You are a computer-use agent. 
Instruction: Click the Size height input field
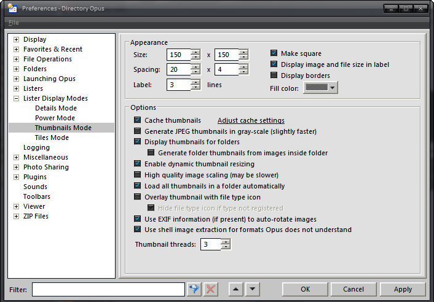click(226, 55)
